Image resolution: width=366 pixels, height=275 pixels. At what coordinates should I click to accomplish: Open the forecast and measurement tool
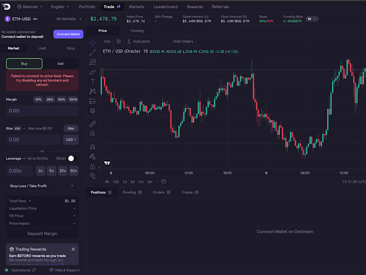(x=92, y=101)
